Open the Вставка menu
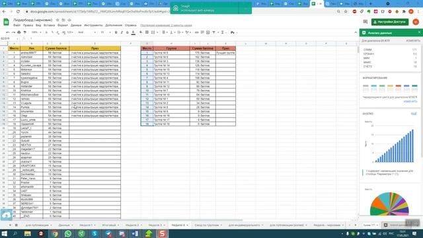Screen dimensions: 423x238 49,25
